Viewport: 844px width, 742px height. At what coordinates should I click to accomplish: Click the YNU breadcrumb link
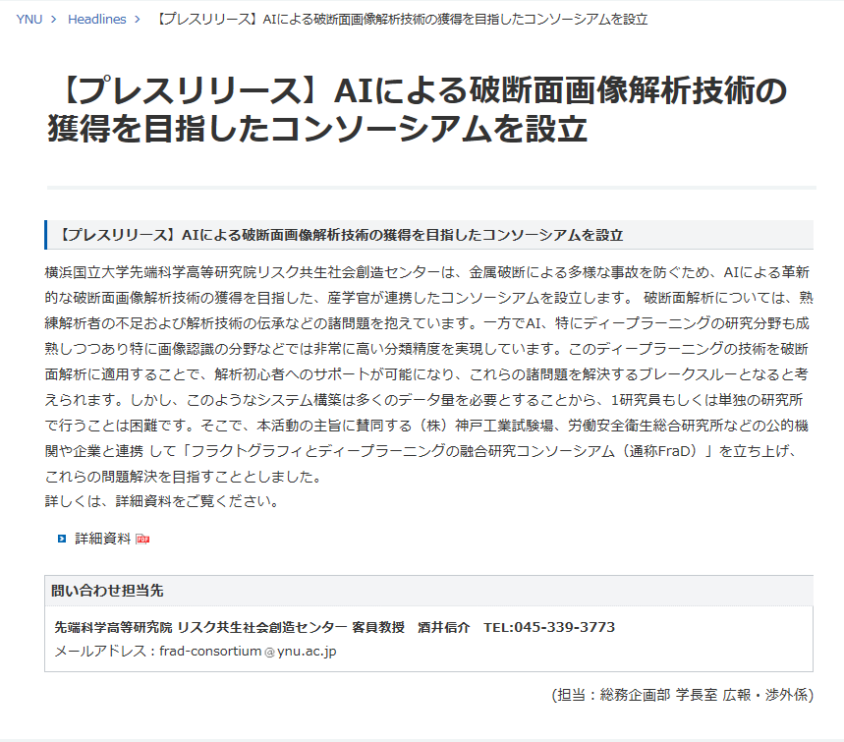tap(28, 19)
